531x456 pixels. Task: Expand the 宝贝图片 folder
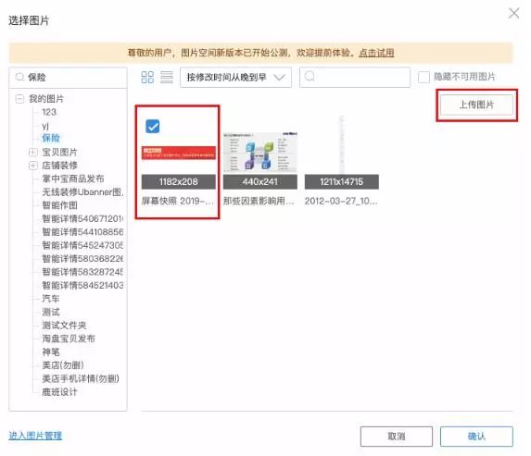click(32, 152)
